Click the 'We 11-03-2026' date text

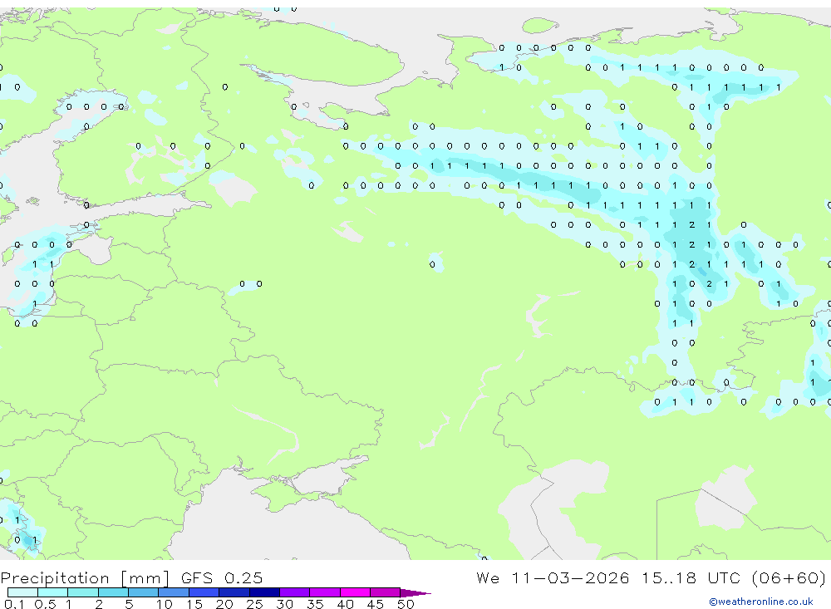pos(553,577)
